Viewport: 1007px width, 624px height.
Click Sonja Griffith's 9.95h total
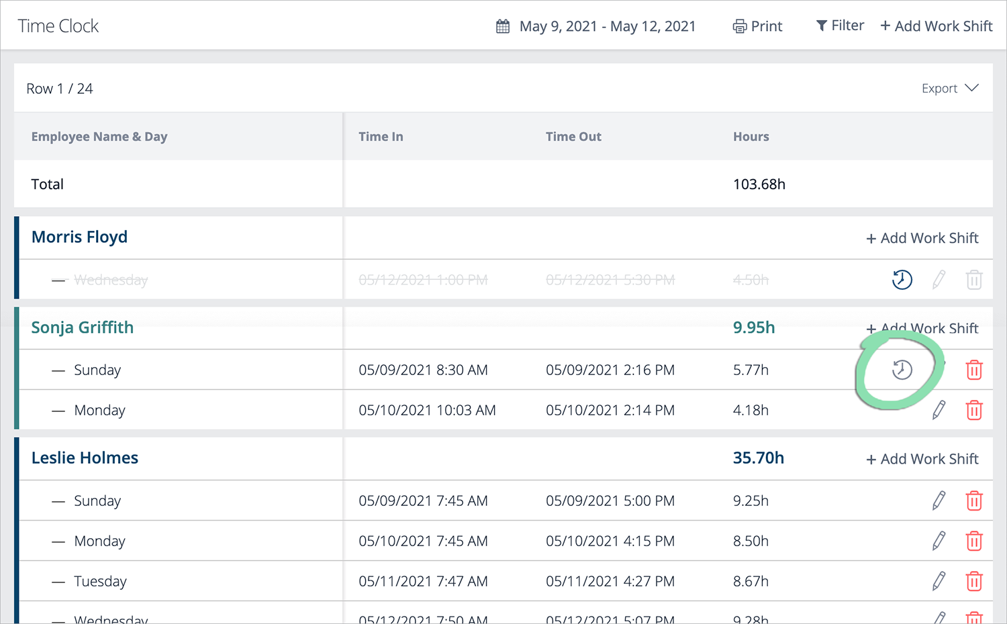click(x=754, y=327)
